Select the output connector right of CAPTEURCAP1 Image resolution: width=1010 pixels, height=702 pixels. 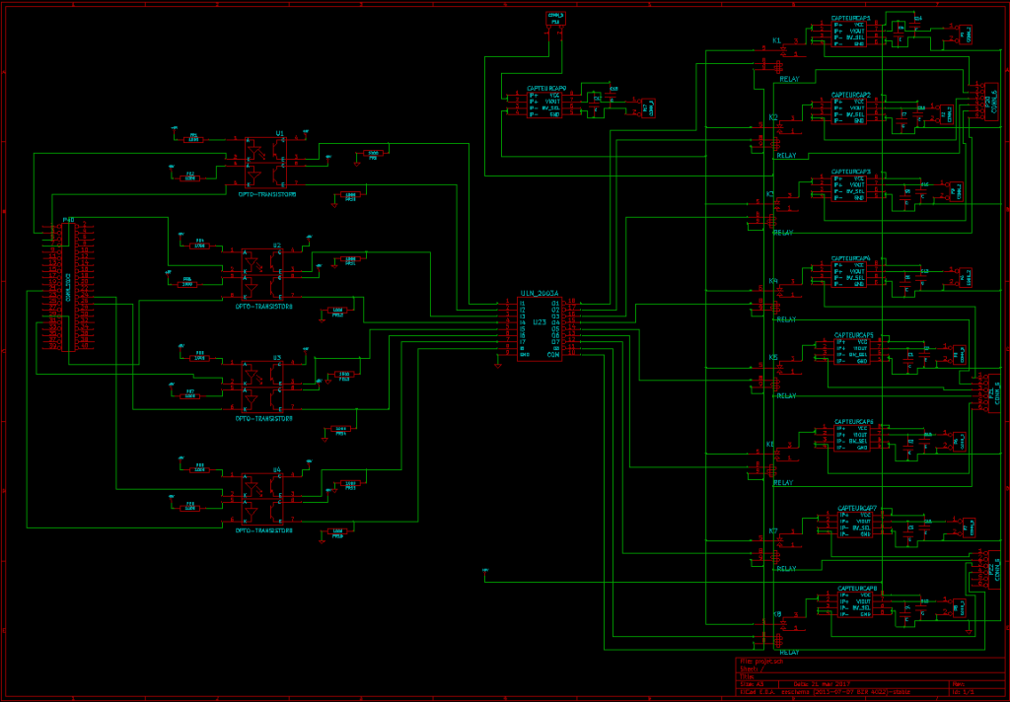click(x=965, y=35)
